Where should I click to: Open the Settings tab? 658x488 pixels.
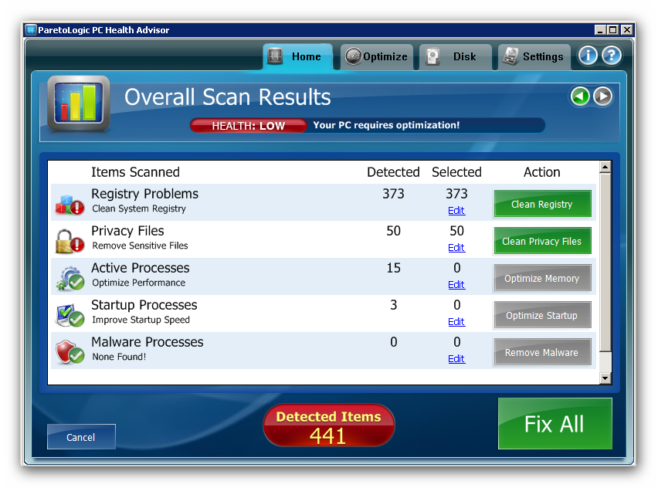534,56
